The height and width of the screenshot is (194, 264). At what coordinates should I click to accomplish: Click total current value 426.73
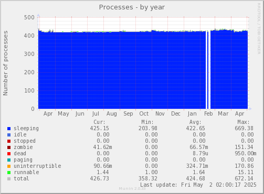(x=100, y=178)
